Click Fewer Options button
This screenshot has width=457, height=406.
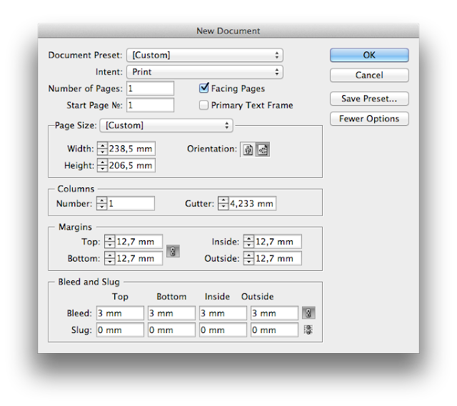369,119
